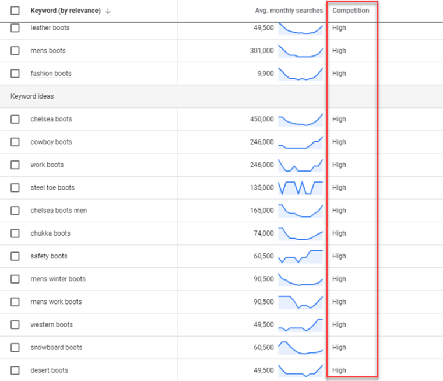Check the western boots row checkbox
Screen dimensions: 443x381
point(15,325)
